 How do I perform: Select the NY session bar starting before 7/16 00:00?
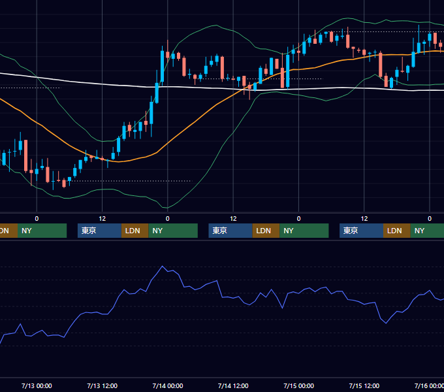[427, 231]
